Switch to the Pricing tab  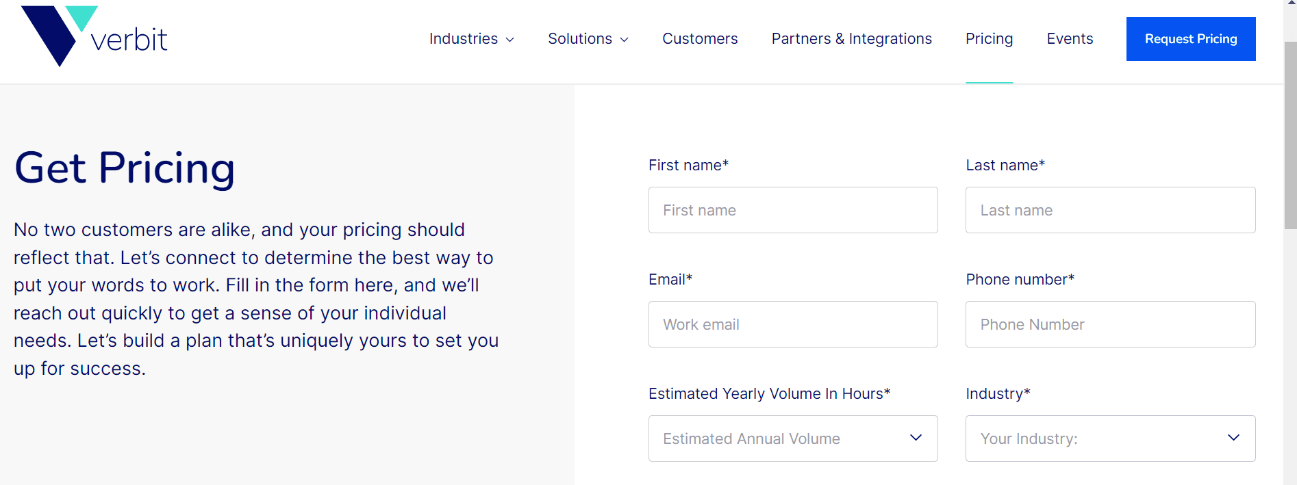tap(989, 39)
